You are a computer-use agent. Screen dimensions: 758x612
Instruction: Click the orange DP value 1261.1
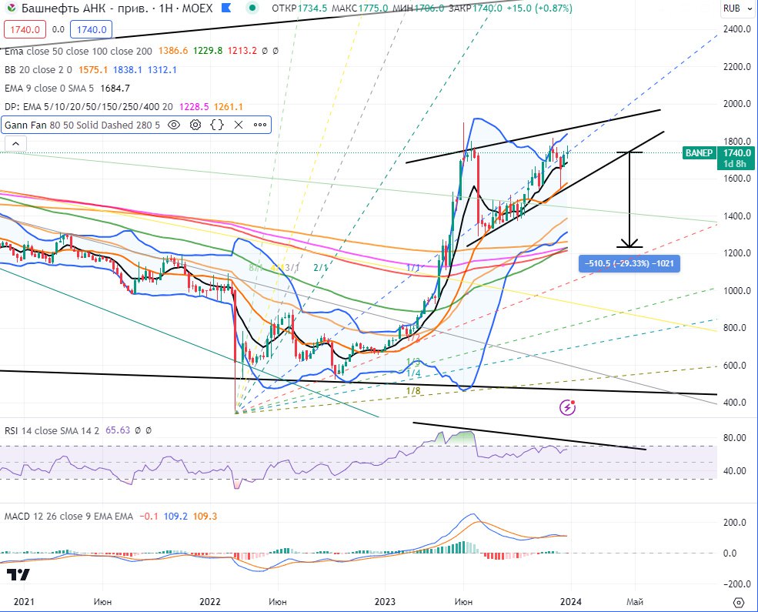[229, 107]
